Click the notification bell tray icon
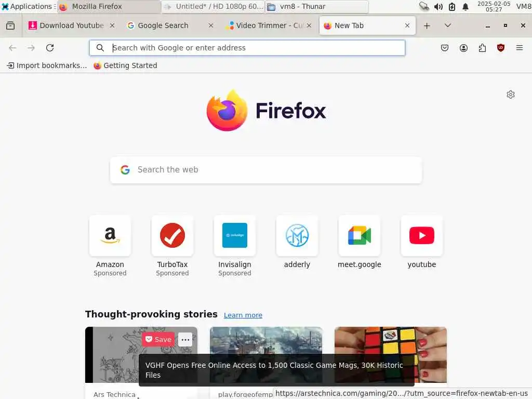Image resolution: width=532 pixels, height=399 pixels. coord(465,6)
